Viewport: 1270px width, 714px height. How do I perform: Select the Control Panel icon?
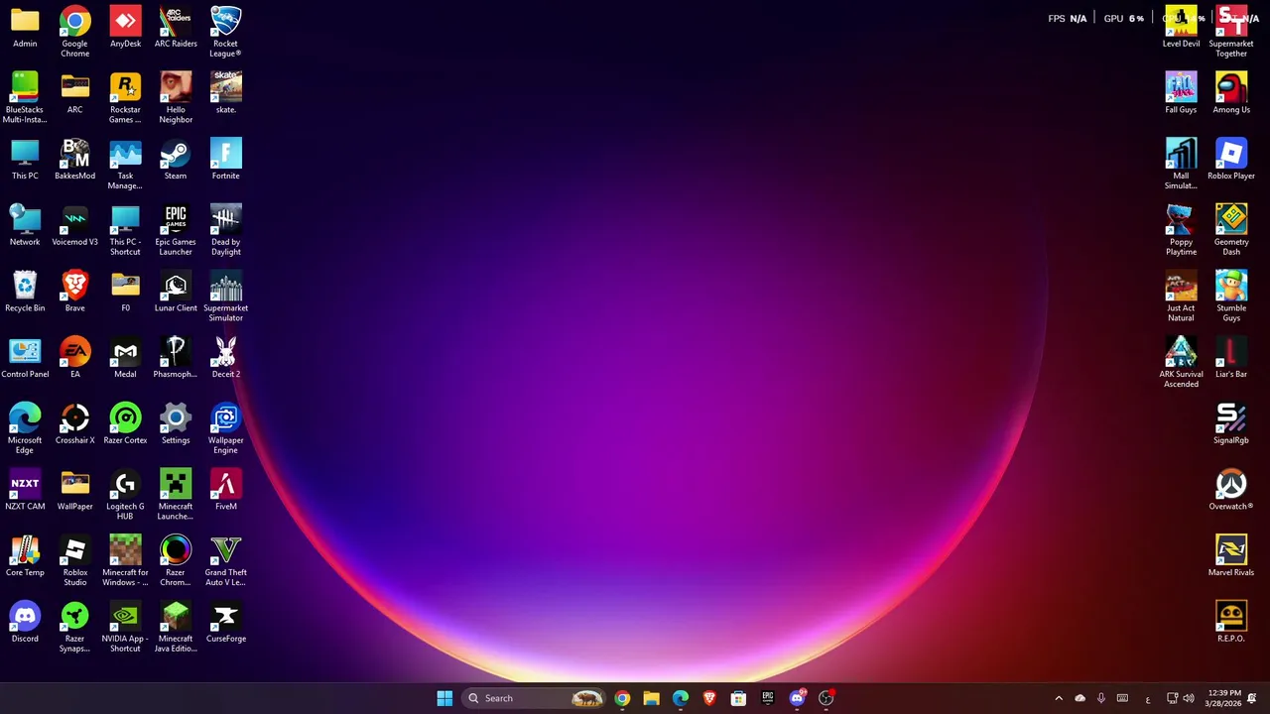25,352
